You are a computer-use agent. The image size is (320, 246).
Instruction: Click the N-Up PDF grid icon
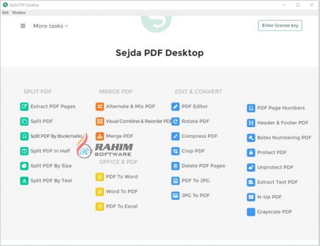click(x=251, y=197)
